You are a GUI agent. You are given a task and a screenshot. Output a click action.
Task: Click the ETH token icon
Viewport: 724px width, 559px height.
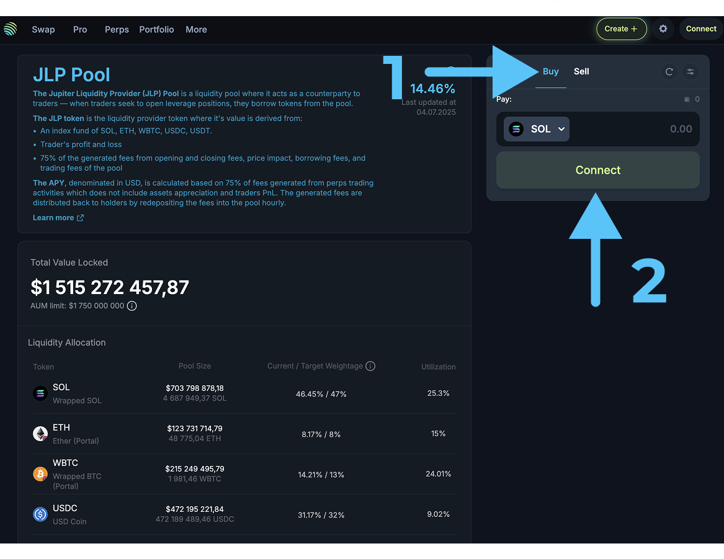click(x=40, y=434)
